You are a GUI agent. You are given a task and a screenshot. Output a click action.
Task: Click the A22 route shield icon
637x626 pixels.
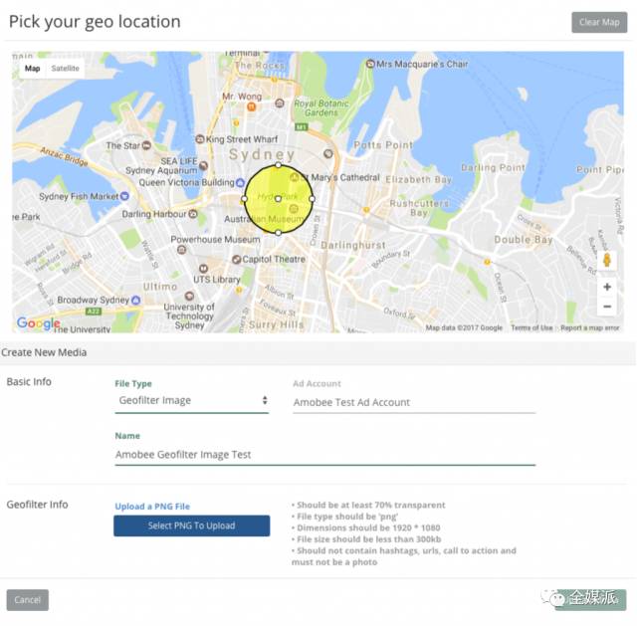(93, 312)
